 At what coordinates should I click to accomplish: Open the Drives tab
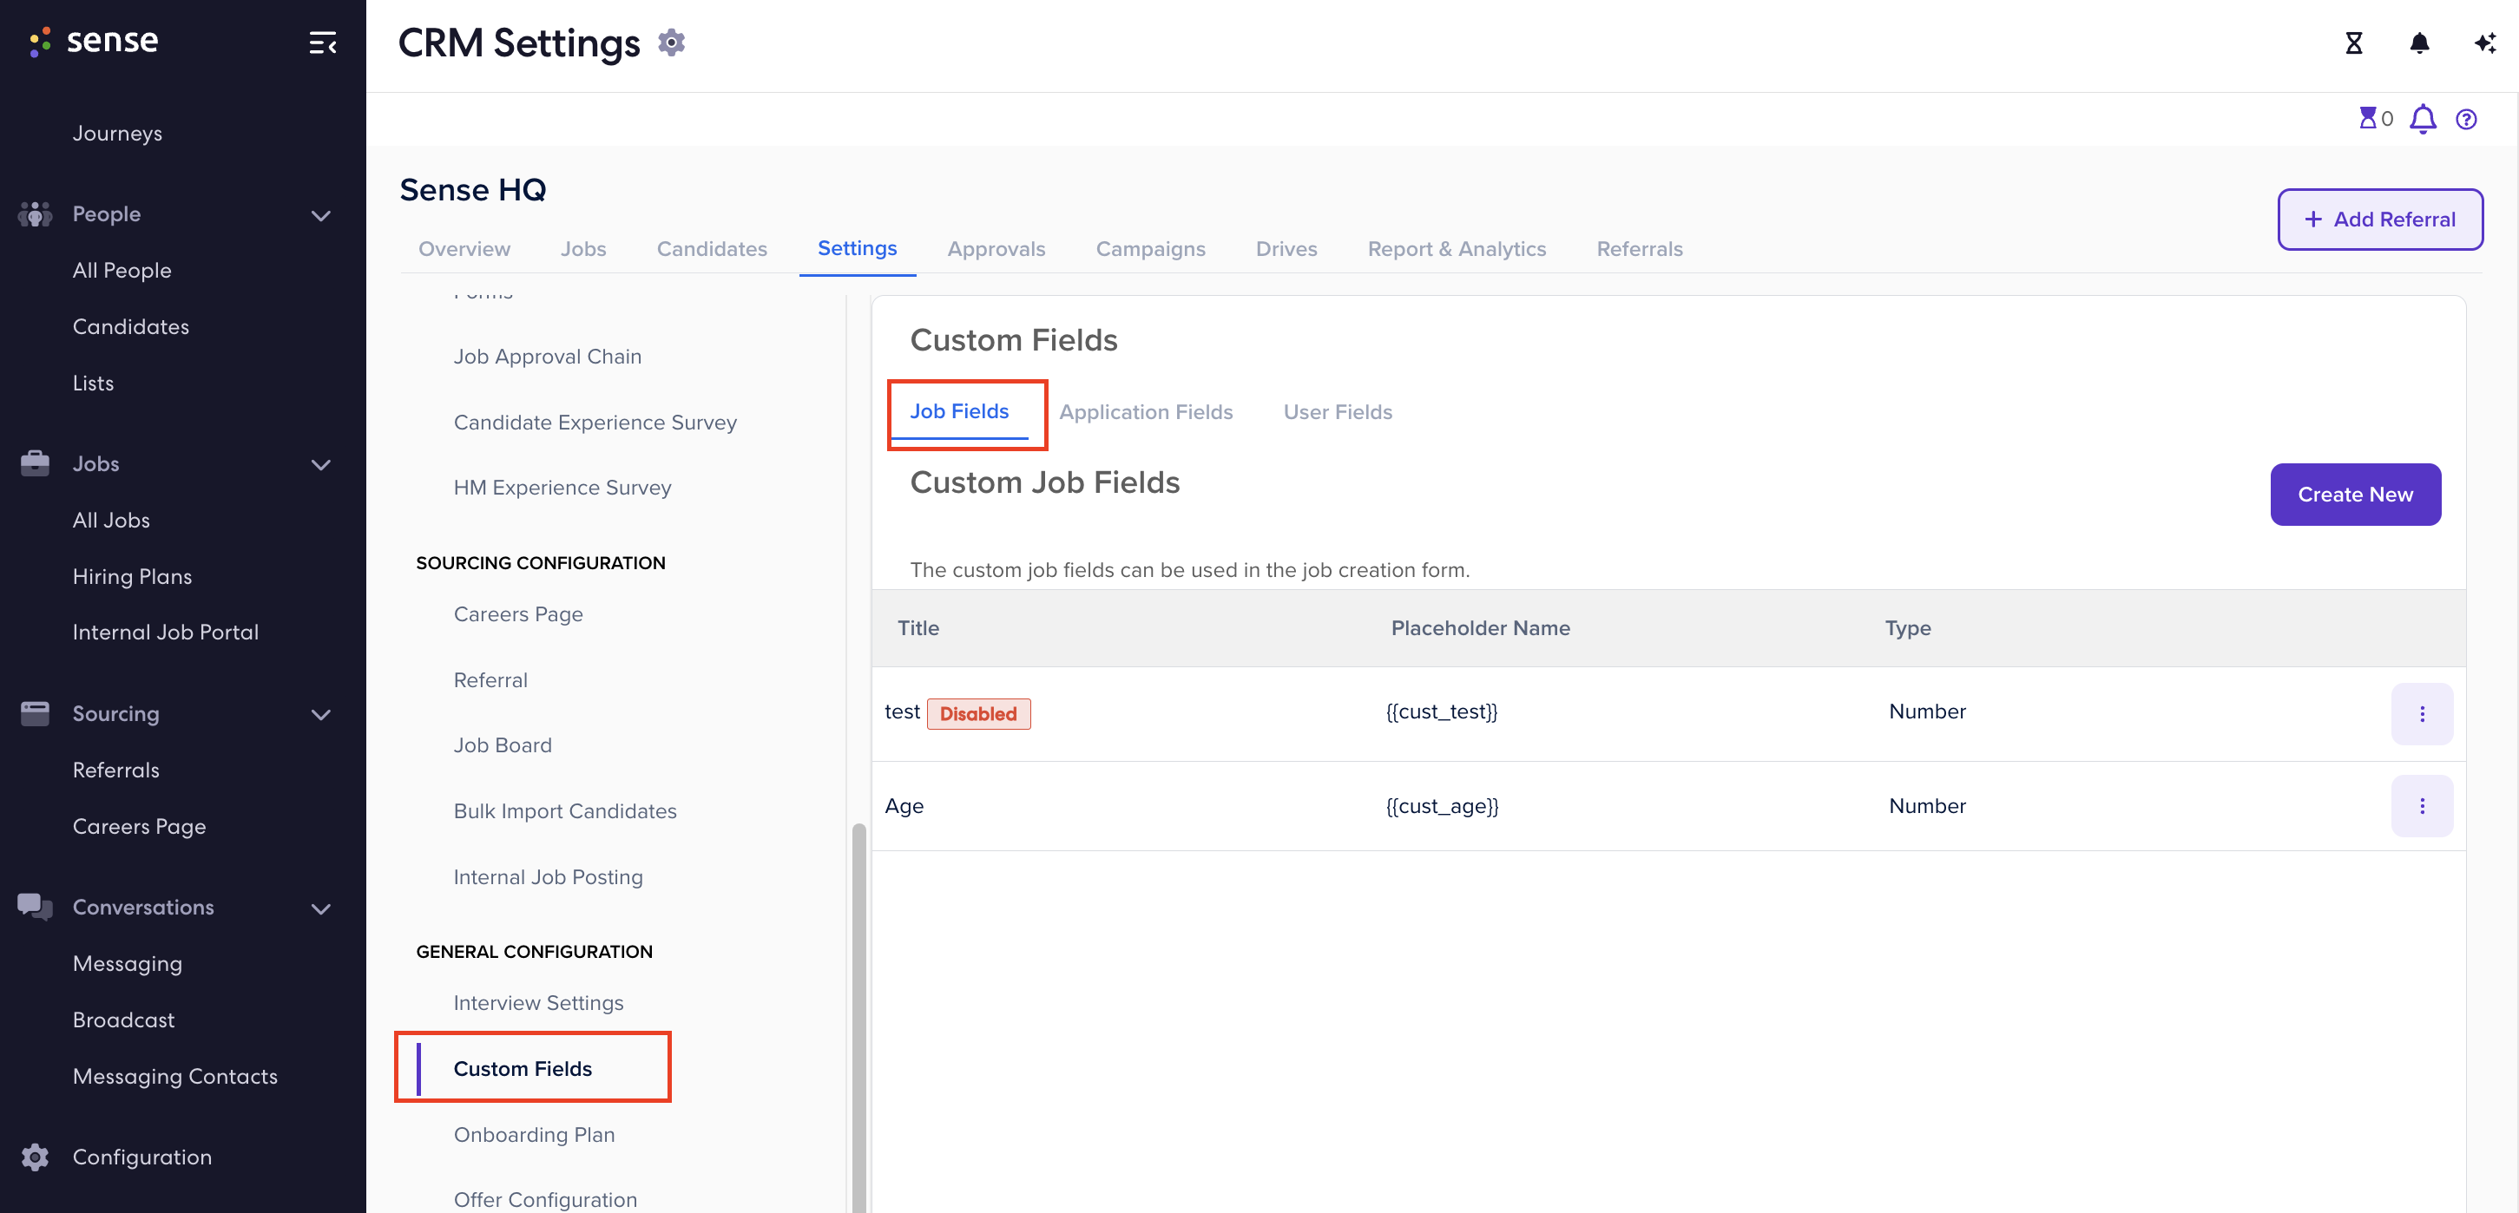tap(1287, 249)
